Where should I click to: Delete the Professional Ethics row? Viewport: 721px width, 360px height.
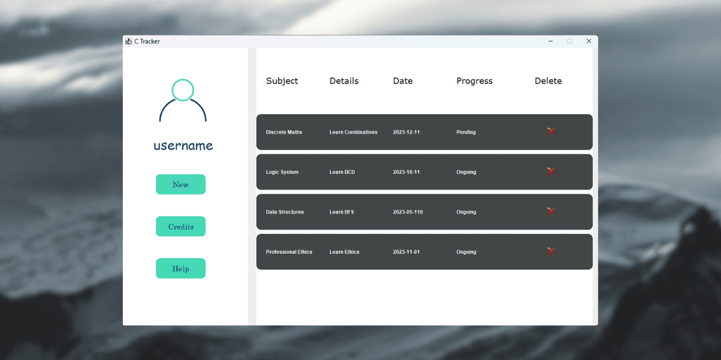click(x=551, y=251)
